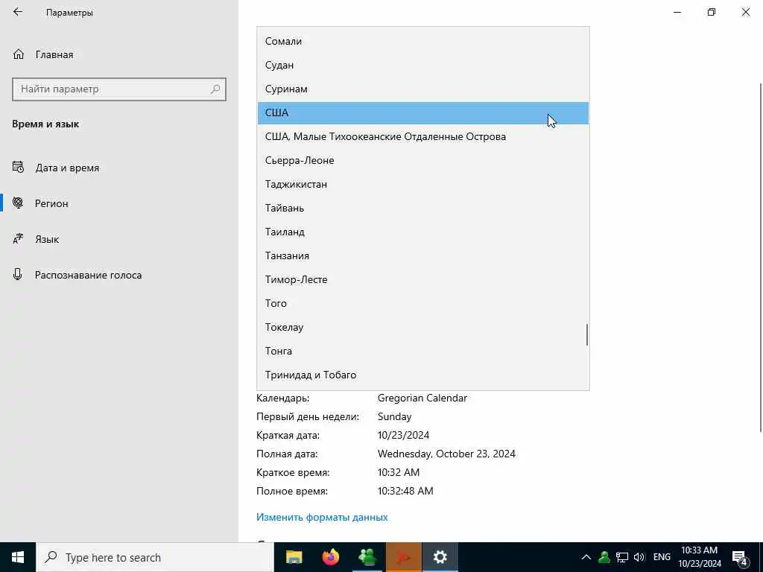The width and height of the screenshot is (763, 572).
Task: Close the Параметры window
Action: pos(745,12)
